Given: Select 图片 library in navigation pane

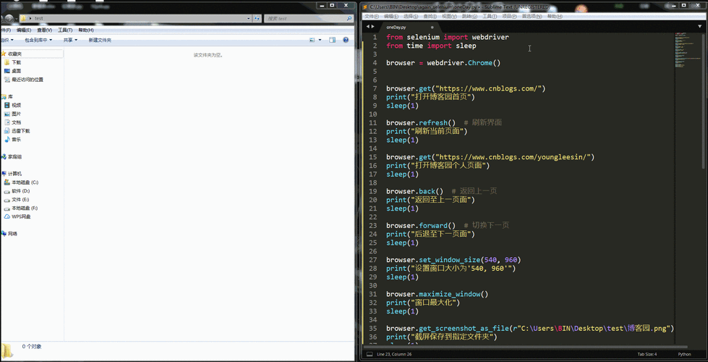Looking at the screenshot, I should click(x=16, y=114).
